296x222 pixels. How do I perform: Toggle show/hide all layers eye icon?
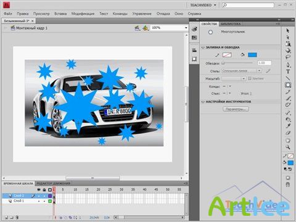pyautogui.click(x=39, y=189)
